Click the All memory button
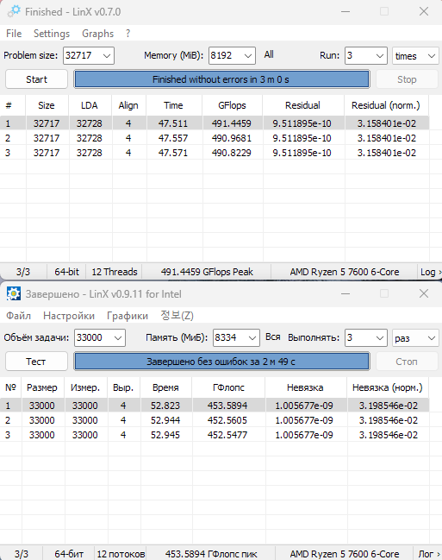This screenshot has height=560, width=442. (269, 54)
